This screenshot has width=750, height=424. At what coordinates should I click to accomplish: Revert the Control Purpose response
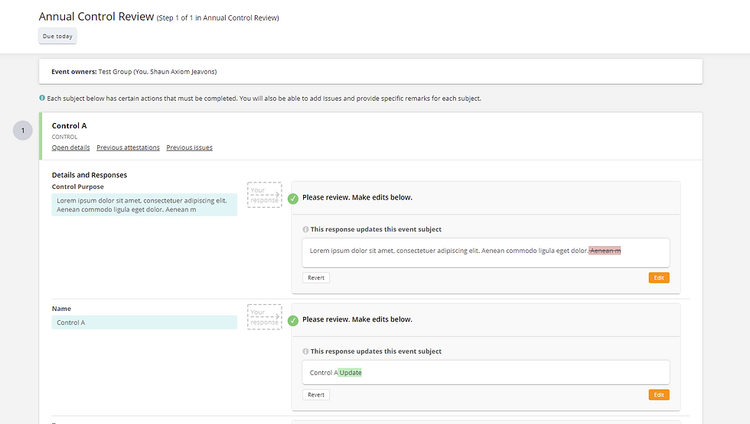(315, 278)
